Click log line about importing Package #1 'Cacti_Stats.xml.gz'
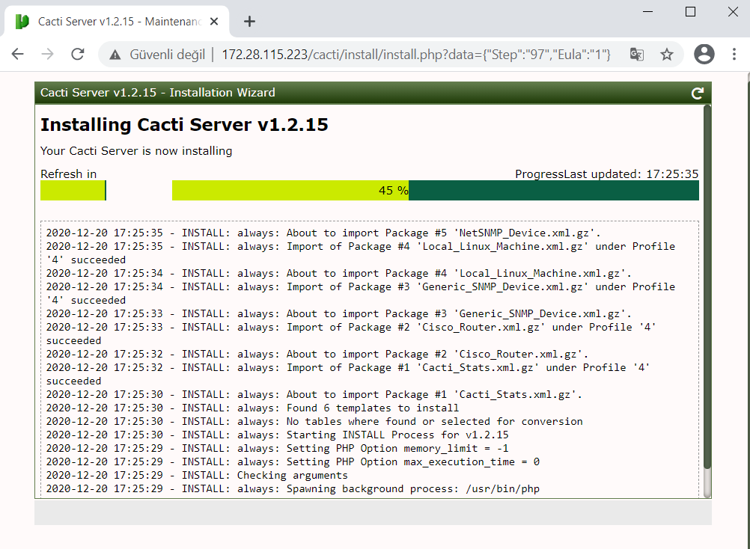Viewport: 750px width, 549px height. [x=314, y=395]
